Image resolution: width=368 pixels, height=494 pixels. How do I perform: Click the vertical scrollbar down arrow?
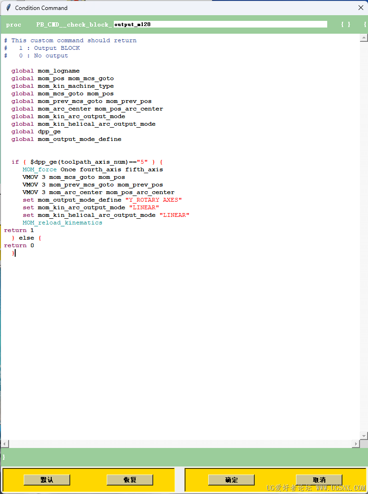[x=364, y=436]
